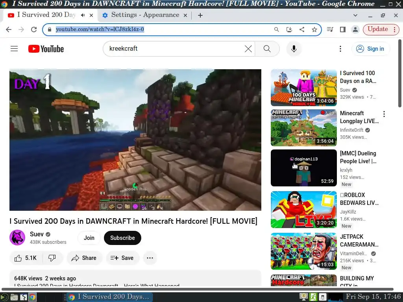Click the magnifier search button
Viewport: 403px width, 302px height.
(267, 49)
